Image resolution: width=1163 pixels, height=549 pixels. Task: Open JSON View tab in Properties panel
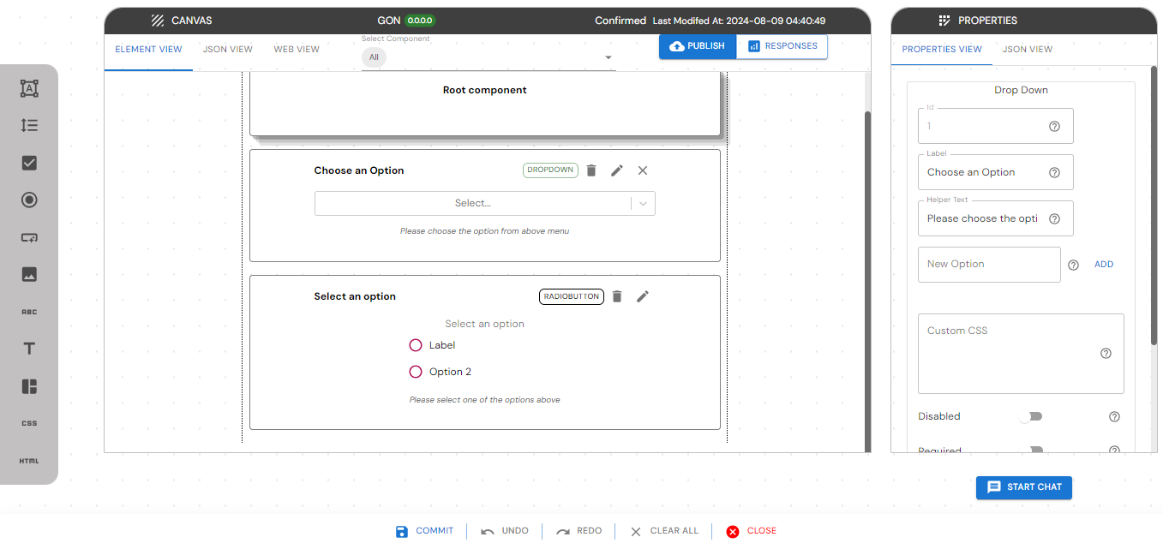click(1027, 50)
